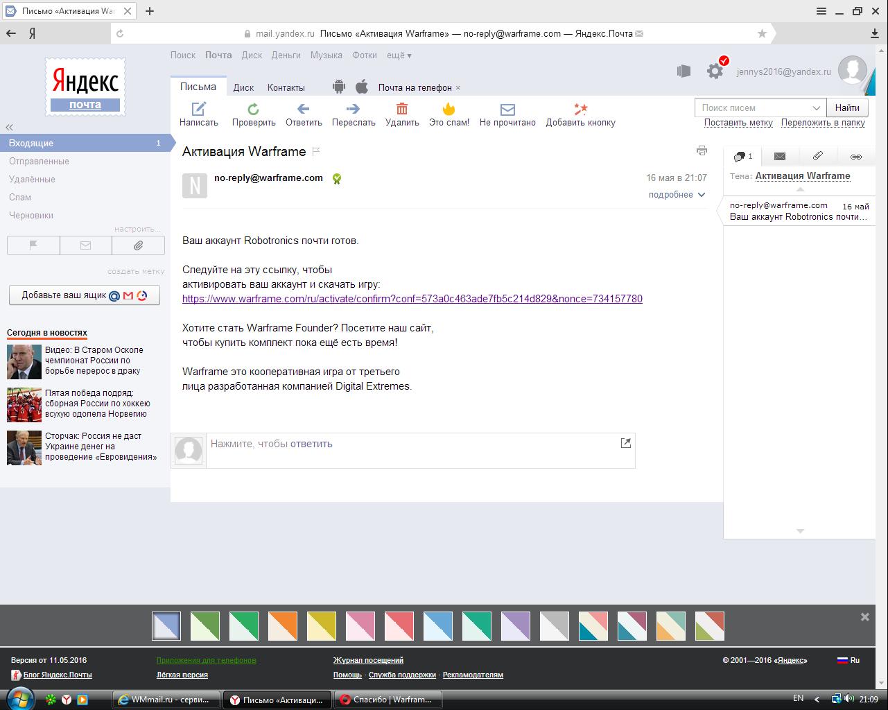Viewport: 888px width, 710px height.
Task: Click the Найти search button
Action: [847, 107]
